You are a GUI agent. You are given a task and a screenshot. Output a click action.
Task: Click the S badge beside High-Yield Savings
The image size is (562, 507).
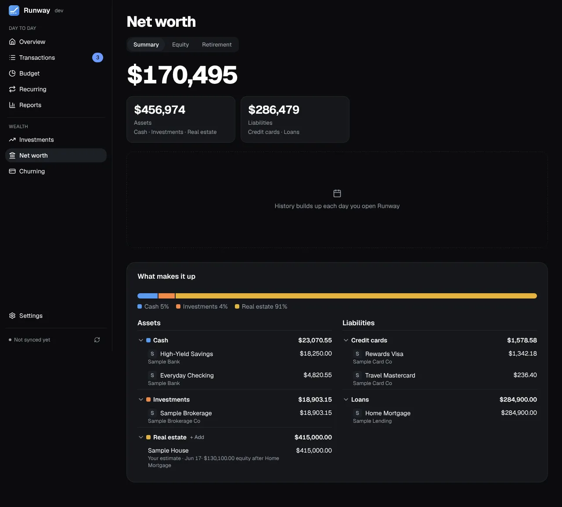[152, 354]
